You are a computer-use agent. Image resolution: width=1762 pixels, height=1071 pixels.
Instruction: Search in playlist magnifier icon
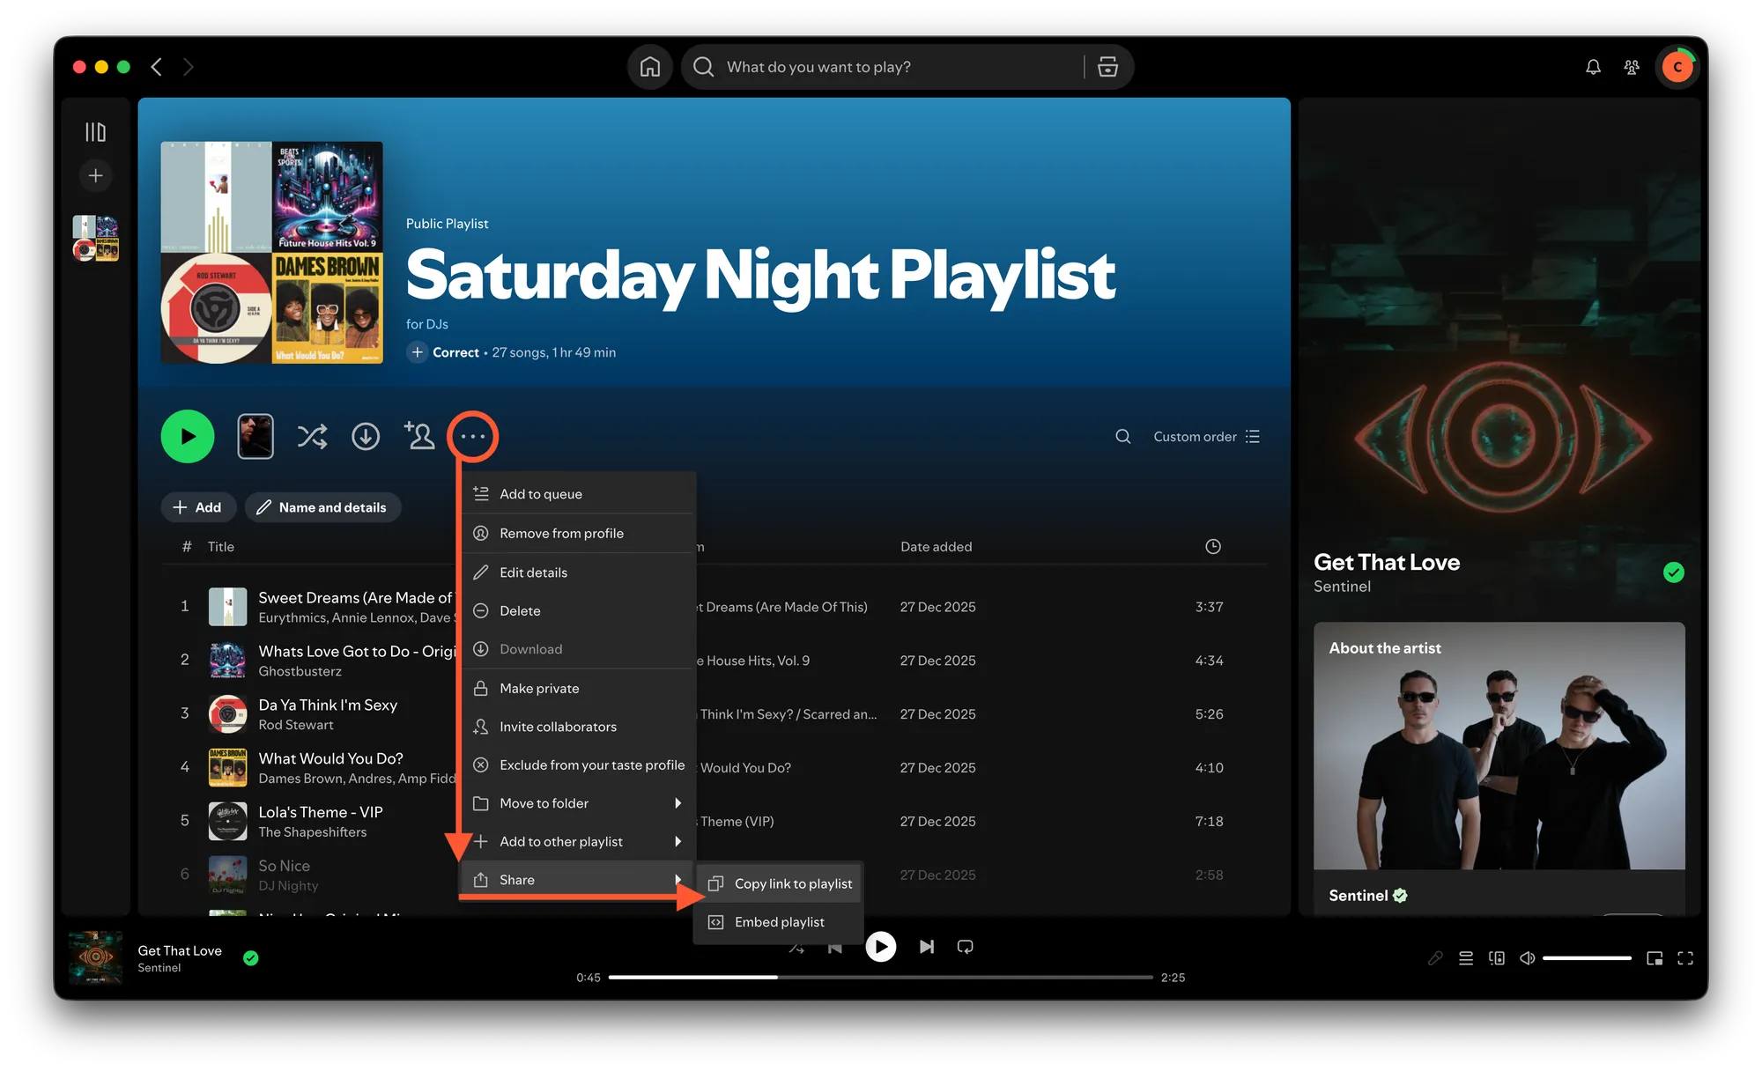tap(1122, 436)
